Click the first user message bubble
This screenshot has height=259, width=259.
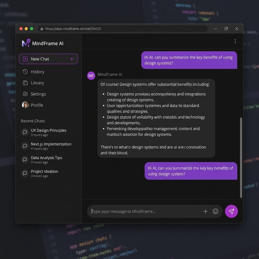click(189, 60)
